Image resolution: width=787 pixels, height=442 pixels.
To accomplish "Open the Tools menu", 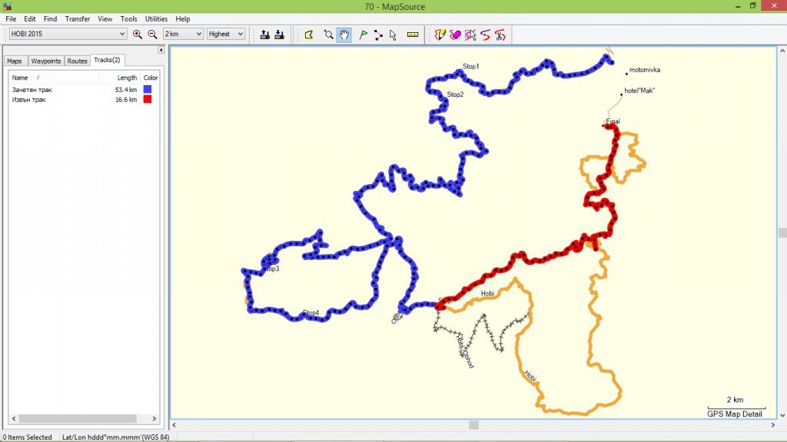I will [128, 18].
